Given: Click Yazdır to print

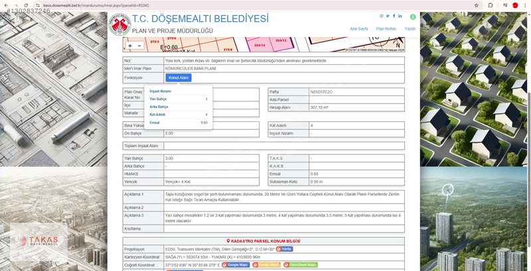Looking at the screenshot, I should click(410, 28).
